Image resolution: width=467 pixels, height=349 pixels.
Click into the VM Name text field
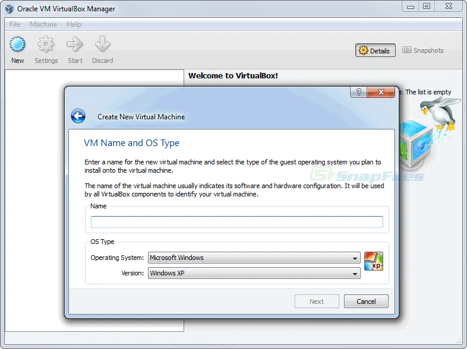[236, 222]
